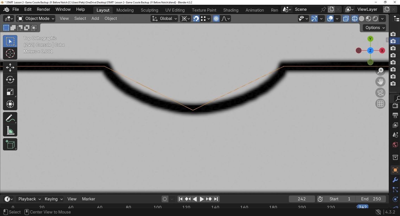The image size is (400, 216).
Task: Select the Transform tool
Action: point(10,104)
